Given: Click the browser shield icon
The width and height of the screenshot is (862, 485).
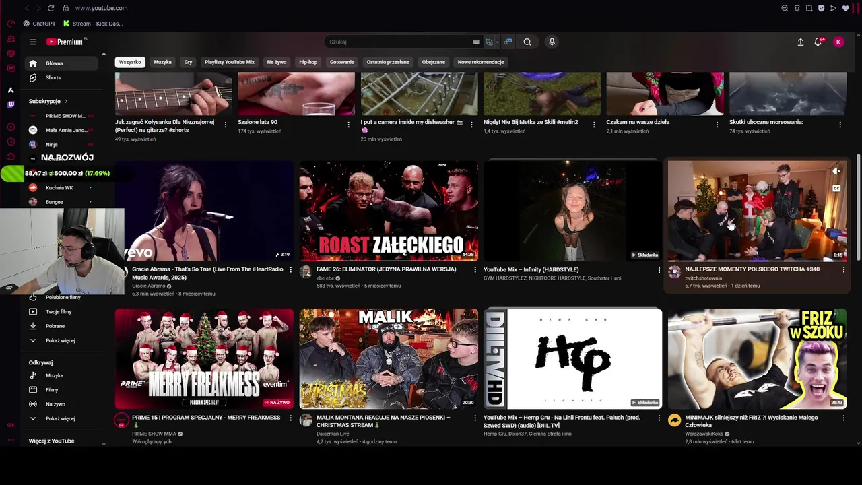Looking at the screenshot, I should pyautogui.click(x=821, y=8).
